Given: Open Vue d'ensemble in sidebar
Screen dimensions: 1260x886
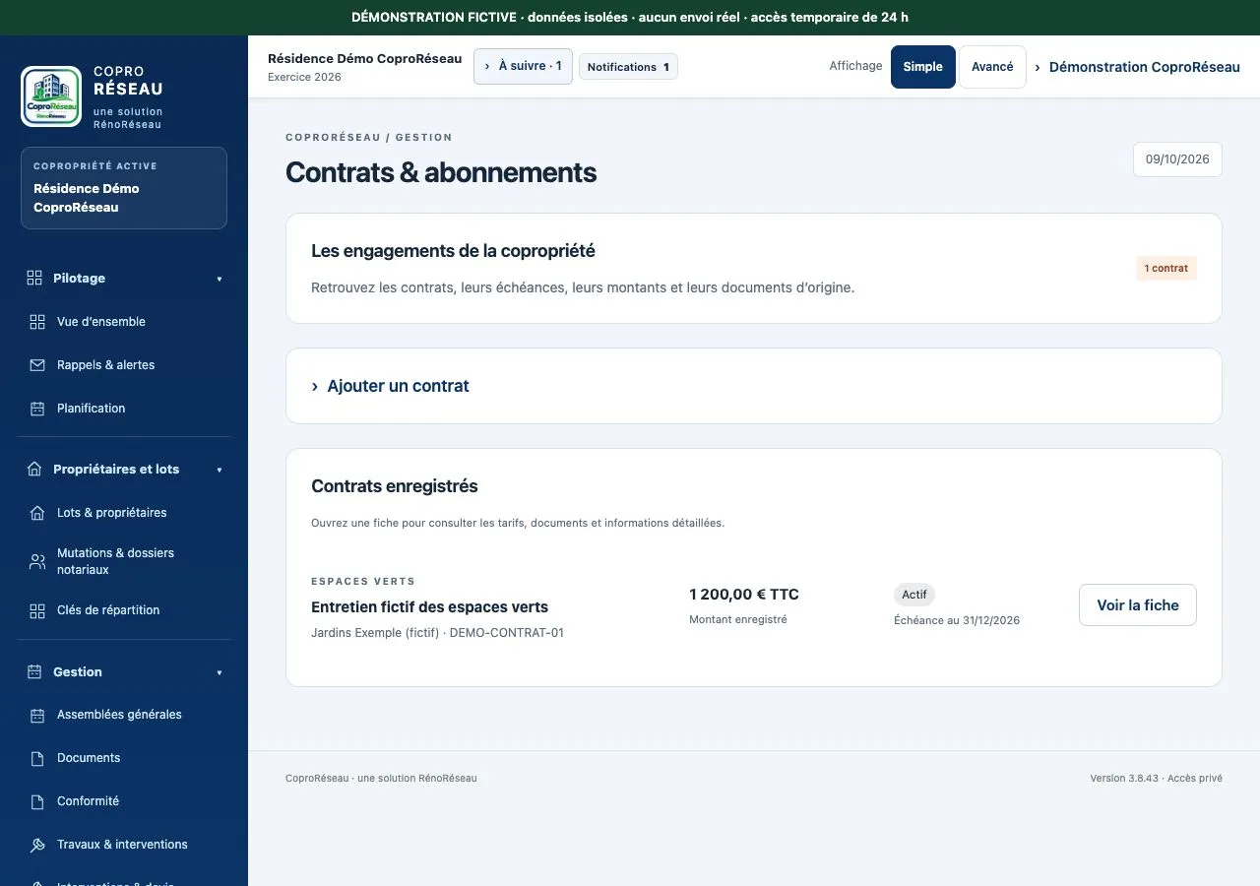Looking at the screenshot, I should coord(124,322).
